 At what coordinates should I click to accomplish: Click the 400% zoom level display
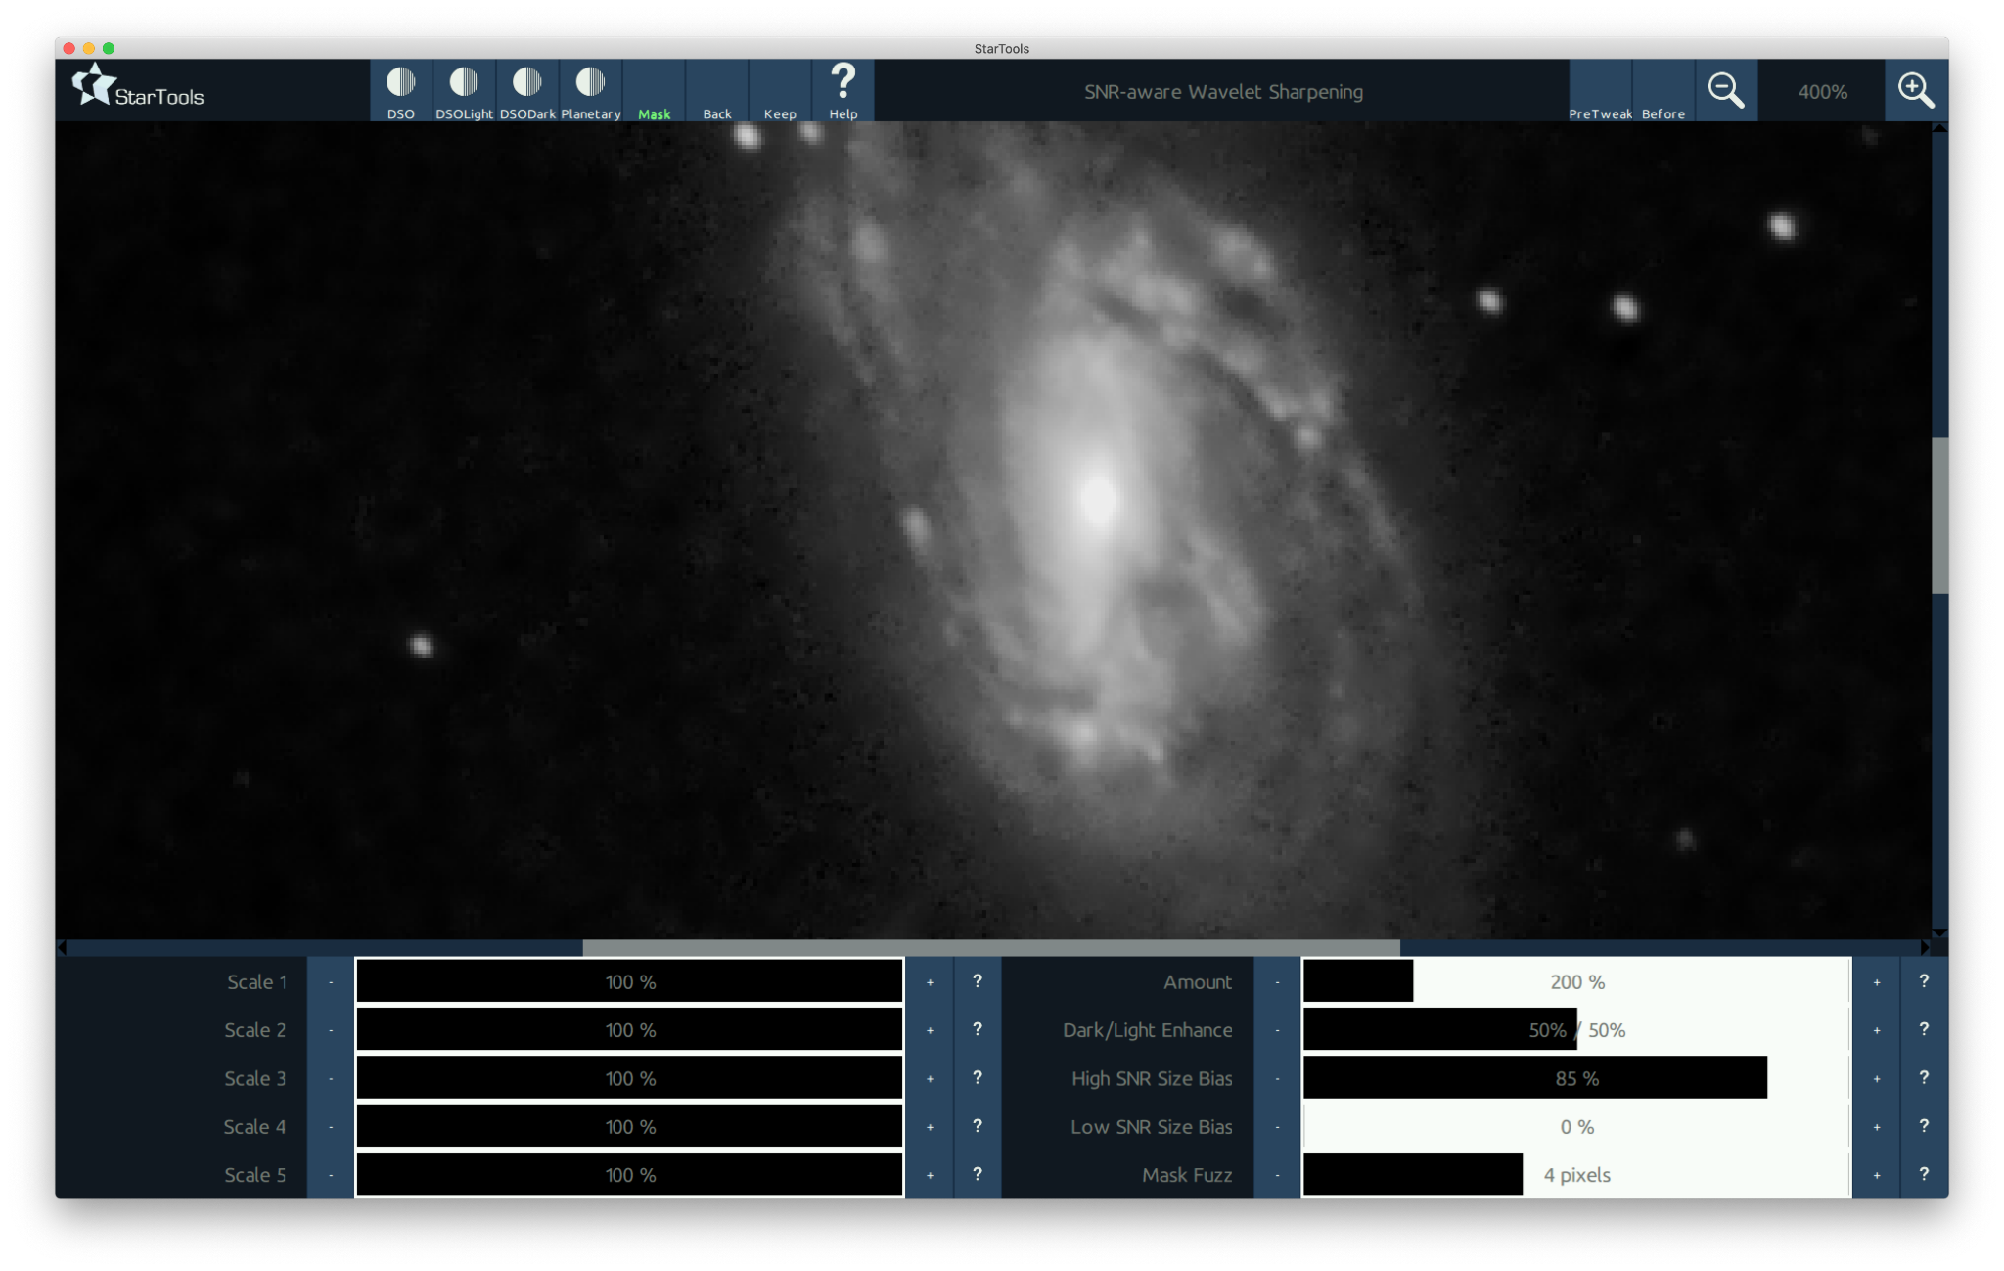click(1822, 91)
